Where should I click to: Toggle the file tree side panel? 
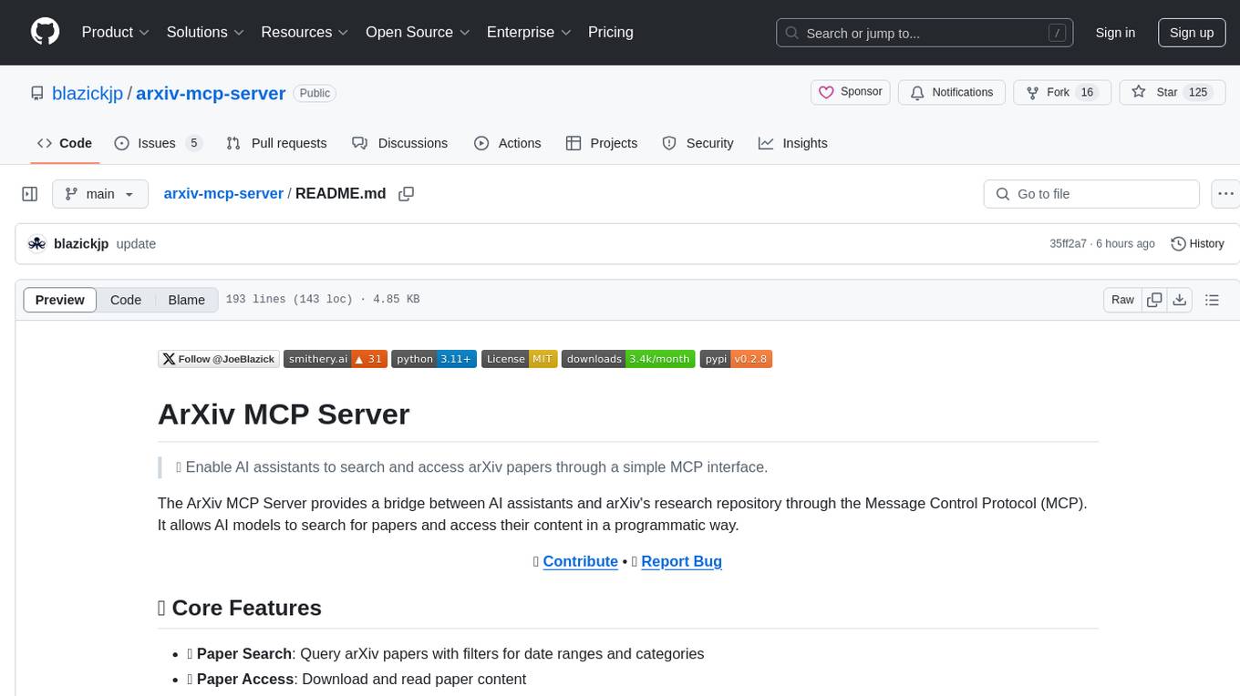(x=30, y=194)
